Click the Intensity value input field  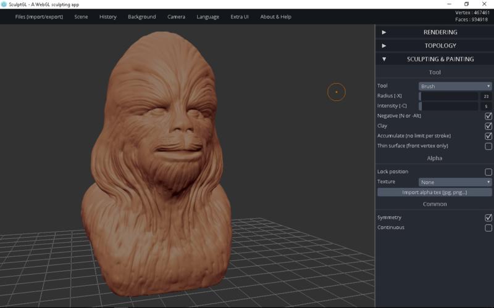tap(486, 107)
